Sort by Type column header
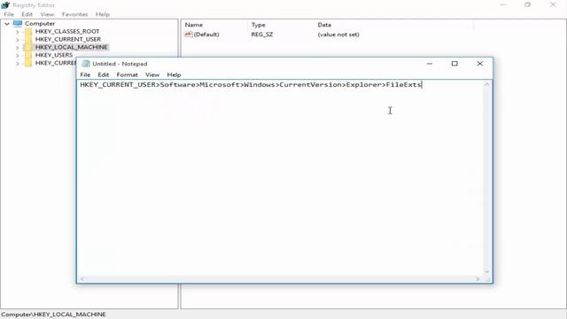Image resolution: width=567 pixels, height=319 pixels. tap(258, 25)
